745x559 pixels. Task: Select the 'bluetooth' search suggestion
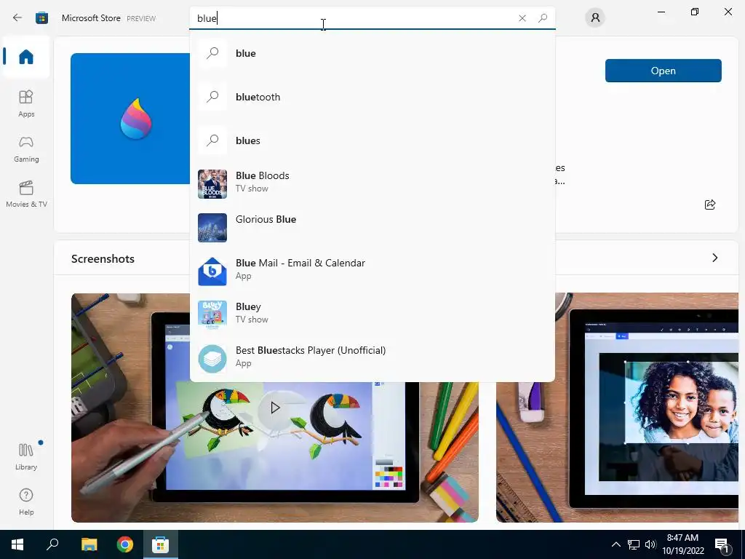(372, 97)
